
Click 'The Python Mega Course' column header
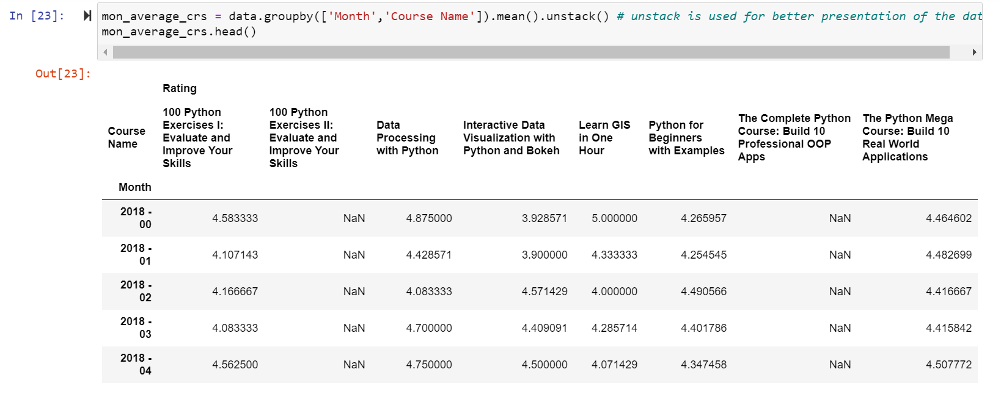908,137
